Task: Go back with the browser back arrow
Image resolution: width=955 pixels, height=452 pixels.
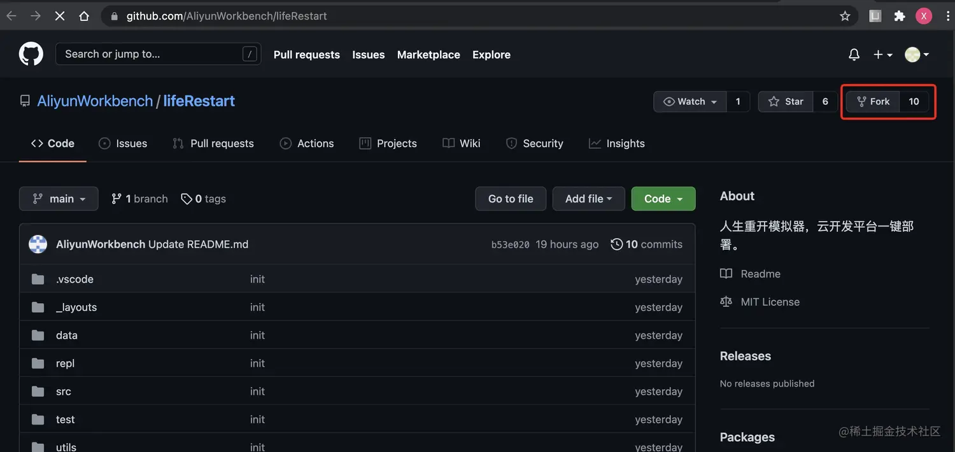Action: click(11, 16)
